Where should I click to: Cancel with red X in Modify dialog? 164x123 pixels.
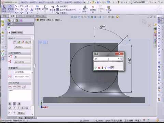[99, 68]
